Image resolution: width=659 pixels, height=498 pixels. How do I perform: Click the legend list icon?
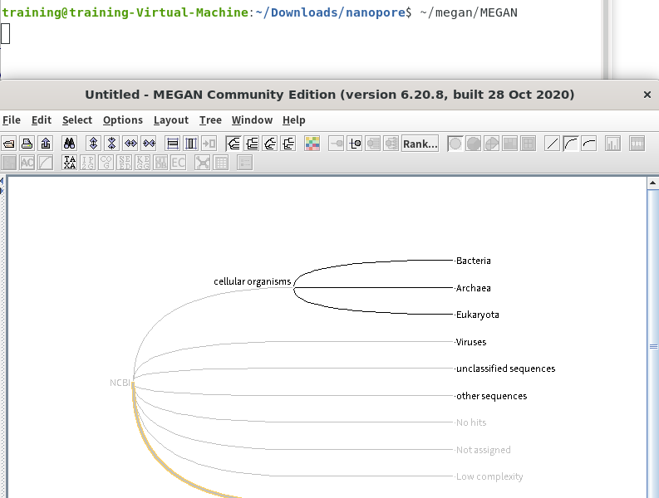click(x=245, y=162)
